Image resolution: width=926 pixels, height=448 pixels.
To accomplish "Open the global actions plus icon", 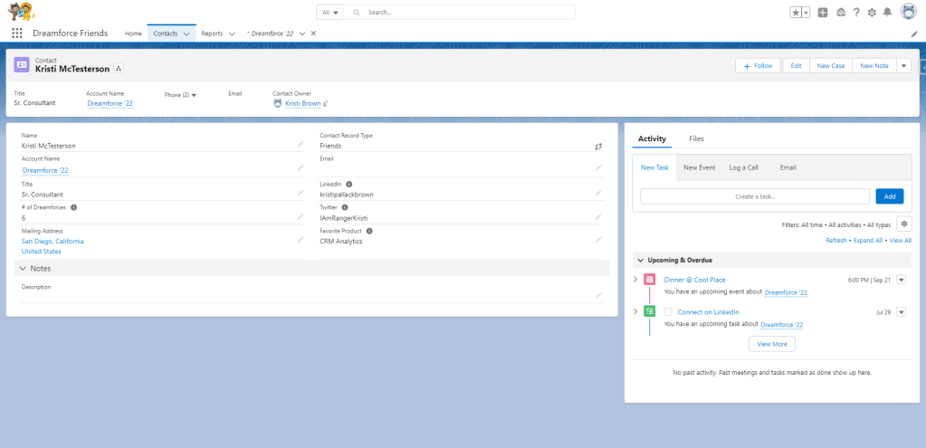I will 823,13.
